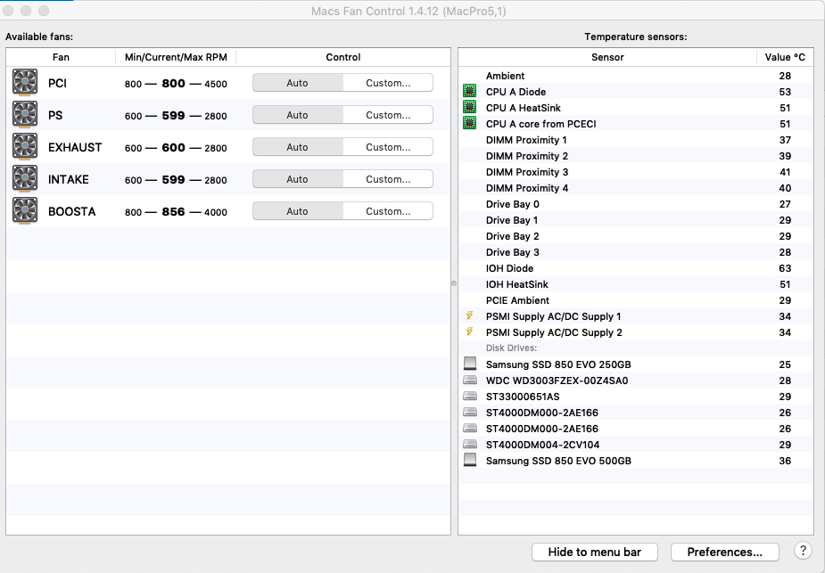
Task: Click Samsung SSD 850 EVO 500GB drive icon
Action: pyautogui.click(x=470, y=460)
